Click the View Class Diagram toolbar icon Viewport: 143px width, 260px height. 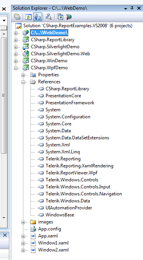coord(49,17)
